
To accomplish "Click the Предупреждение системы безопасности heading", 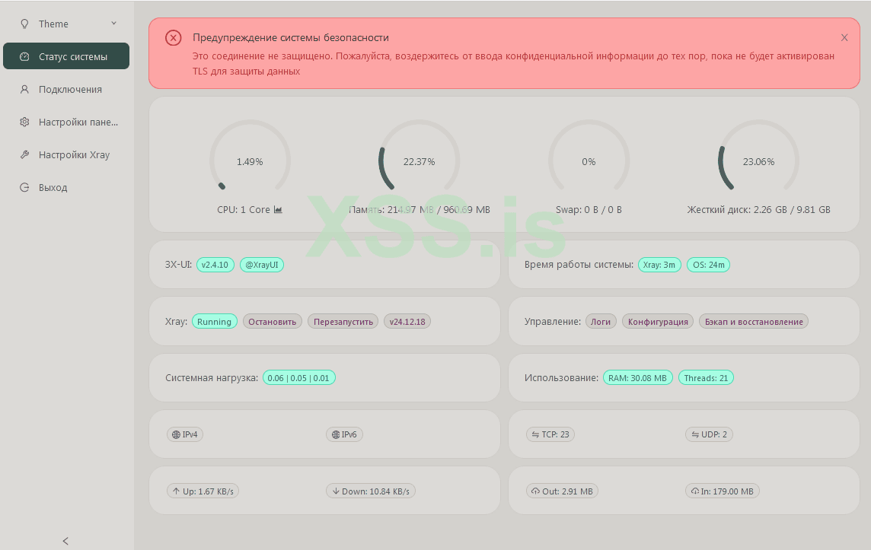I will (291, 38).
